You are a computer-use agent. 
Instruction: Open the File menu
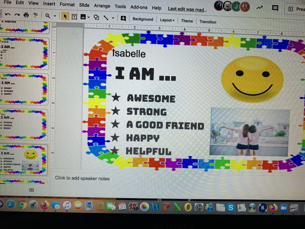[x=8, y=3]
